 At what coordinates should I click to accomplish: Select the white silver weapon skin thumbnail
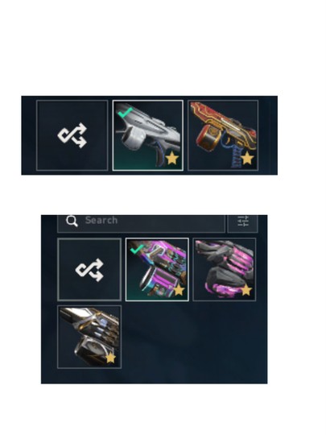pos(148,135)
